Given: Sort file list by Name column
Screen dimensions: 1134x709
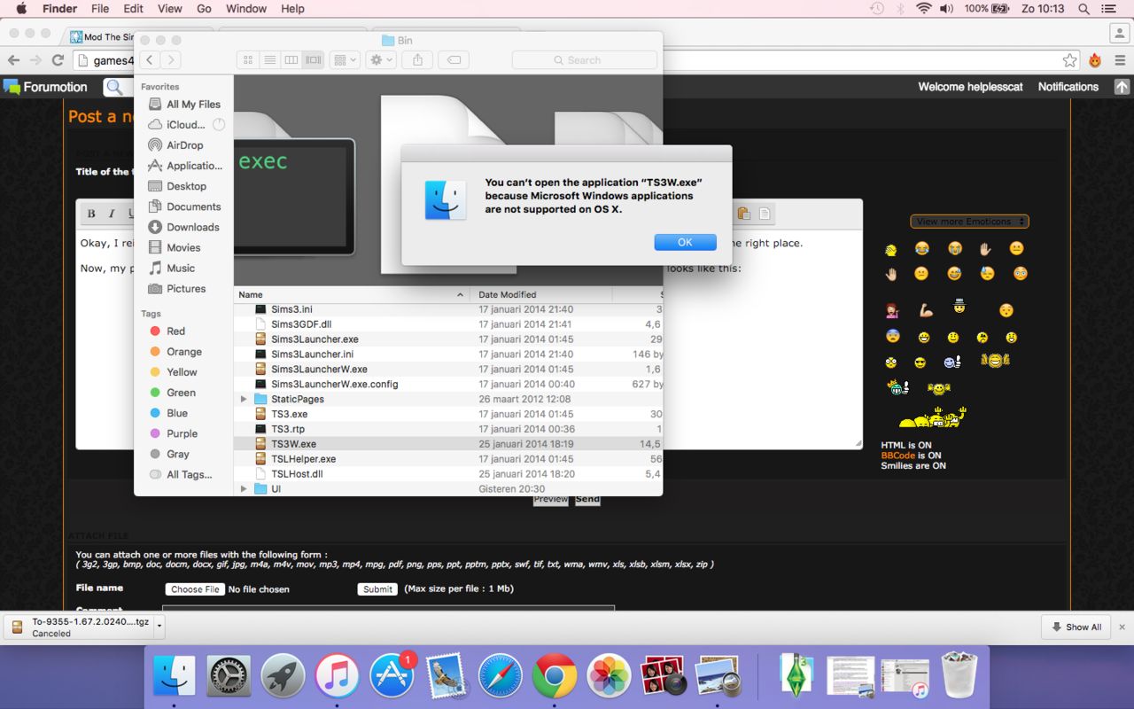Looking at the screenshot, I should (352, 294).
